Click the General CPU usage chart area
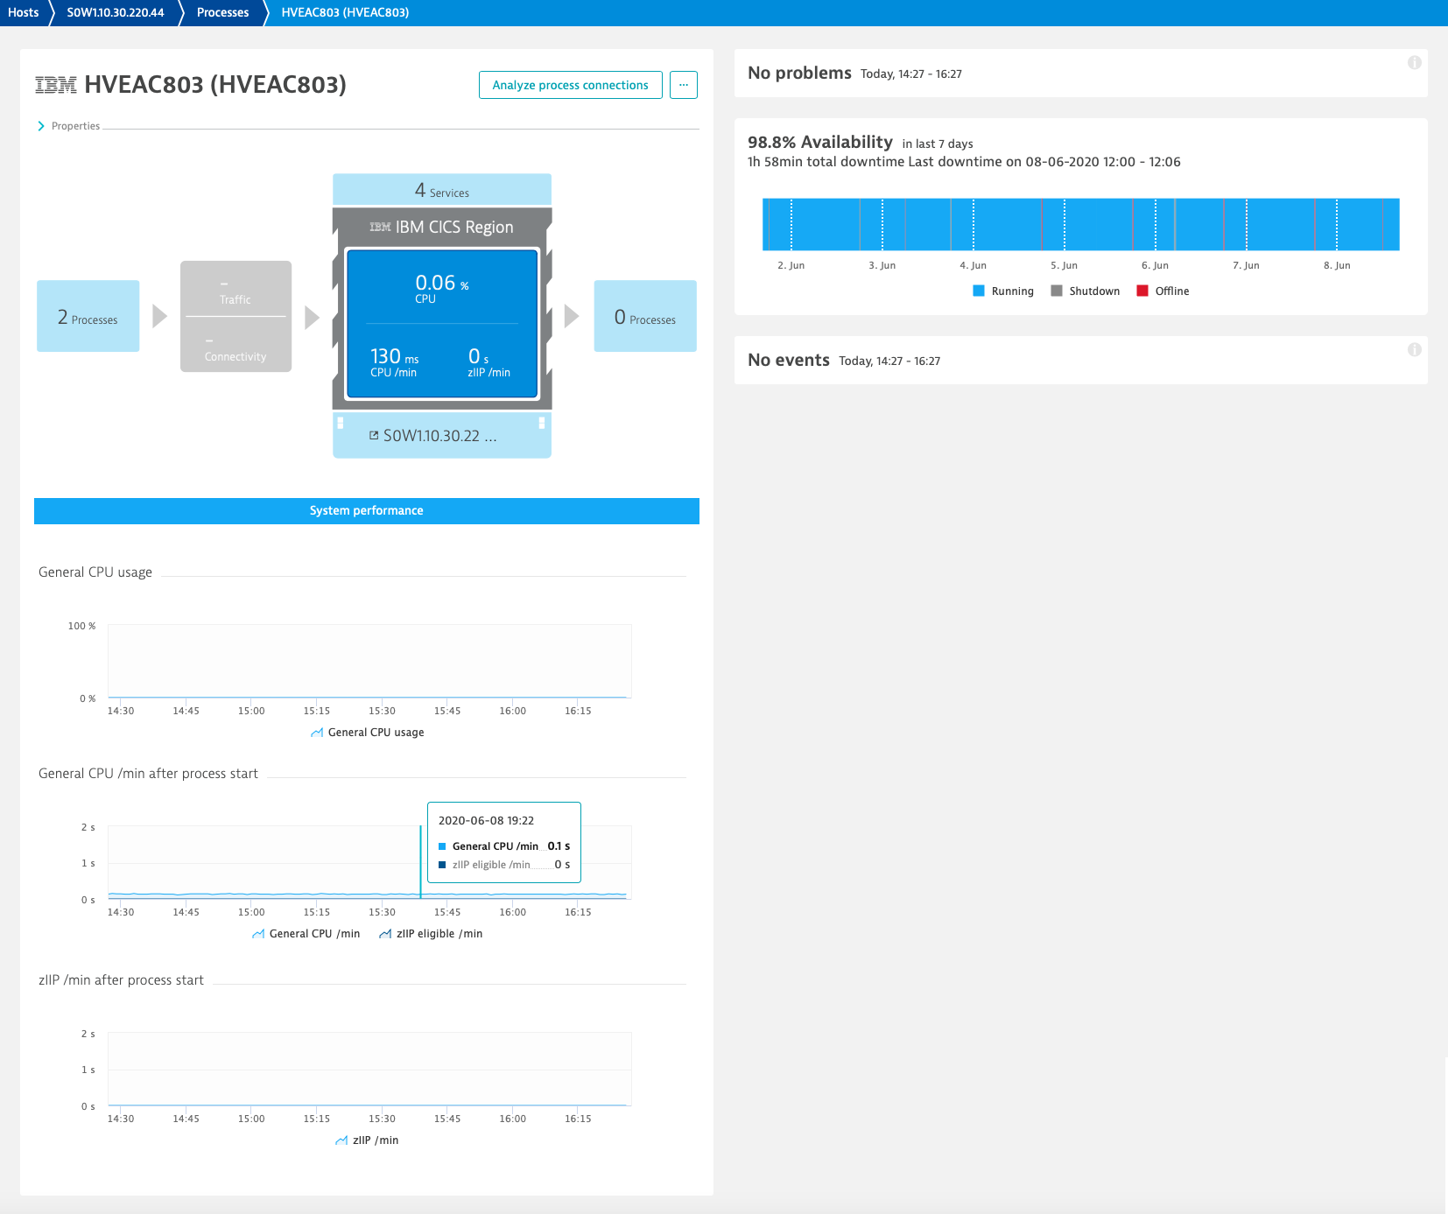The width and height of the screenshot is (1448, 1214). [369, 661]
